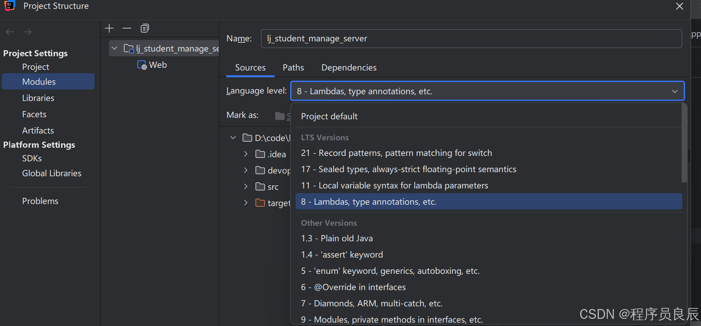
Task: Click the forward navigation arrow
Action: (27, 32)
